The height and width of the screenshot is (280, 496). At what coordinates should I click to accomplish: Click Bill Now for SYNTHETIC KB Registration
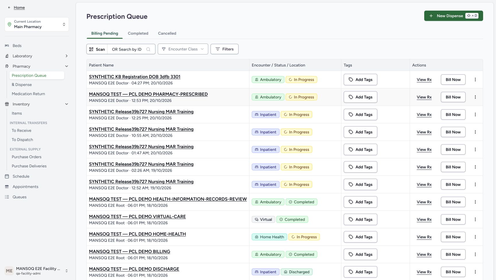coord(453,80)
